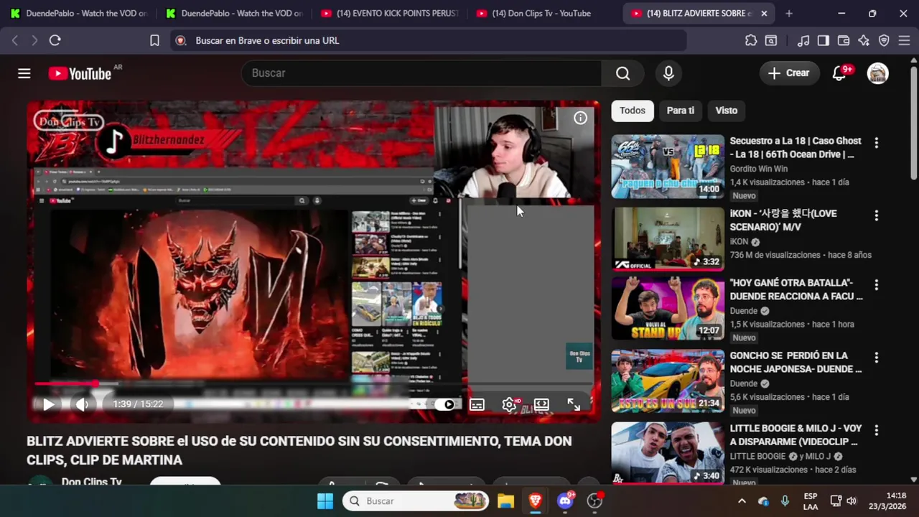This screenshot has width=919, height=517.
Task: Open Brave Wallet icon
Action: pos(843,40)
